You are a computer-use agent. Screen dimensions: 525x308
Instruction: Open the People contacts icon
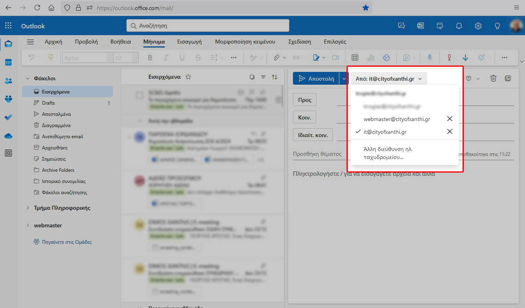[x=8, y=81]
